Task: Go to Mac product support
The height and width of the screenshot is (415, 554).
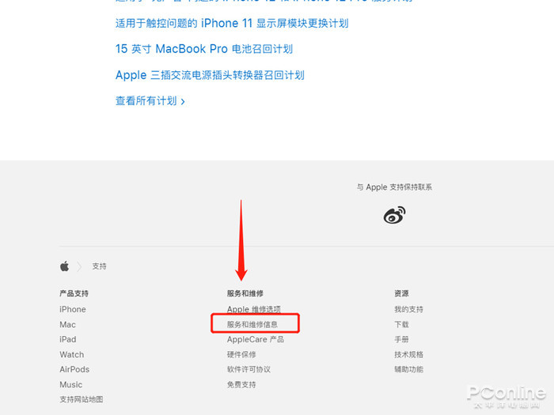Action: pos(67,324)
